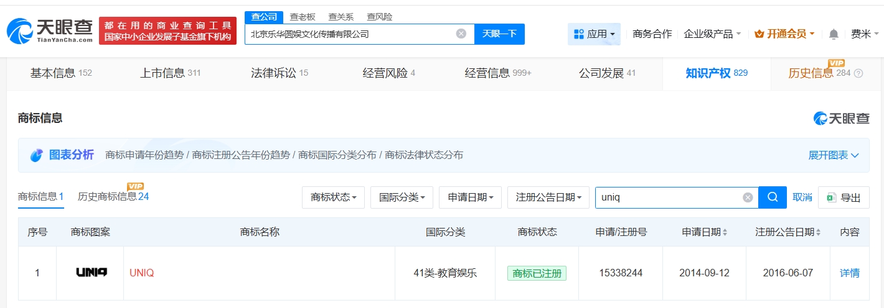Image resolution: width=884 pixels, height=308 pixels.
Task: Click the 图表分析 chart icon
Action: point(37,155)
